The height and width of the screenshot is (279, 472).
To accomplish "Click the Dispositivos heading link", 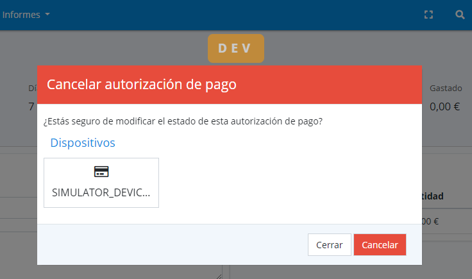I will (x=83, y=142).
